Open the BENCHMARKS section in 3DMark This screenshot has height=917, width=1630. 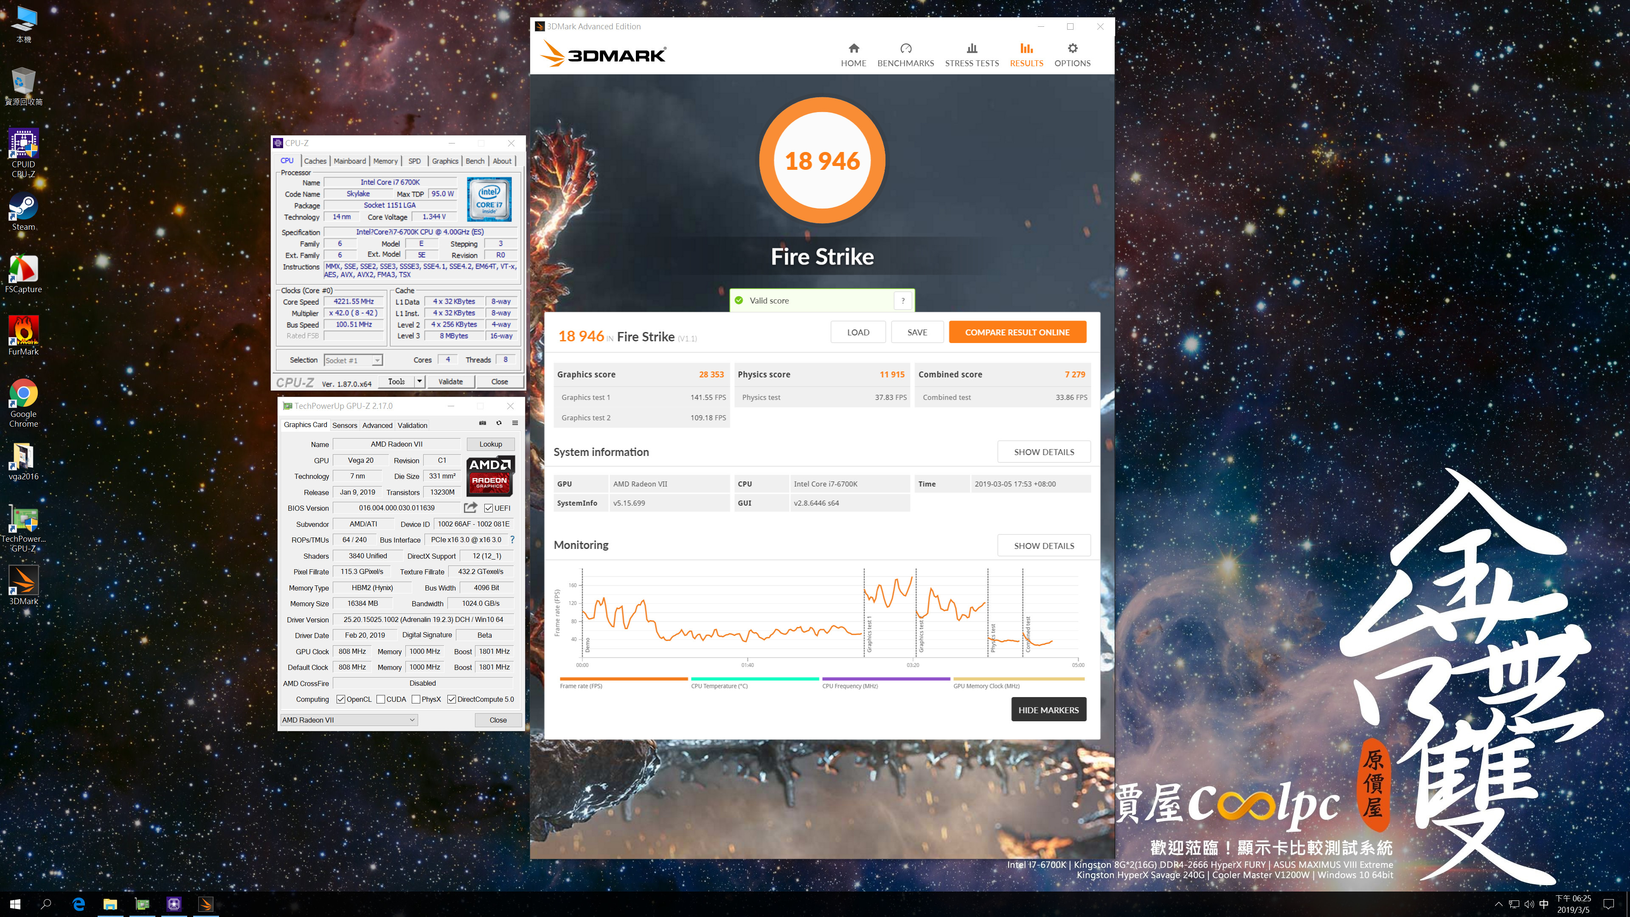pos(905,55)
